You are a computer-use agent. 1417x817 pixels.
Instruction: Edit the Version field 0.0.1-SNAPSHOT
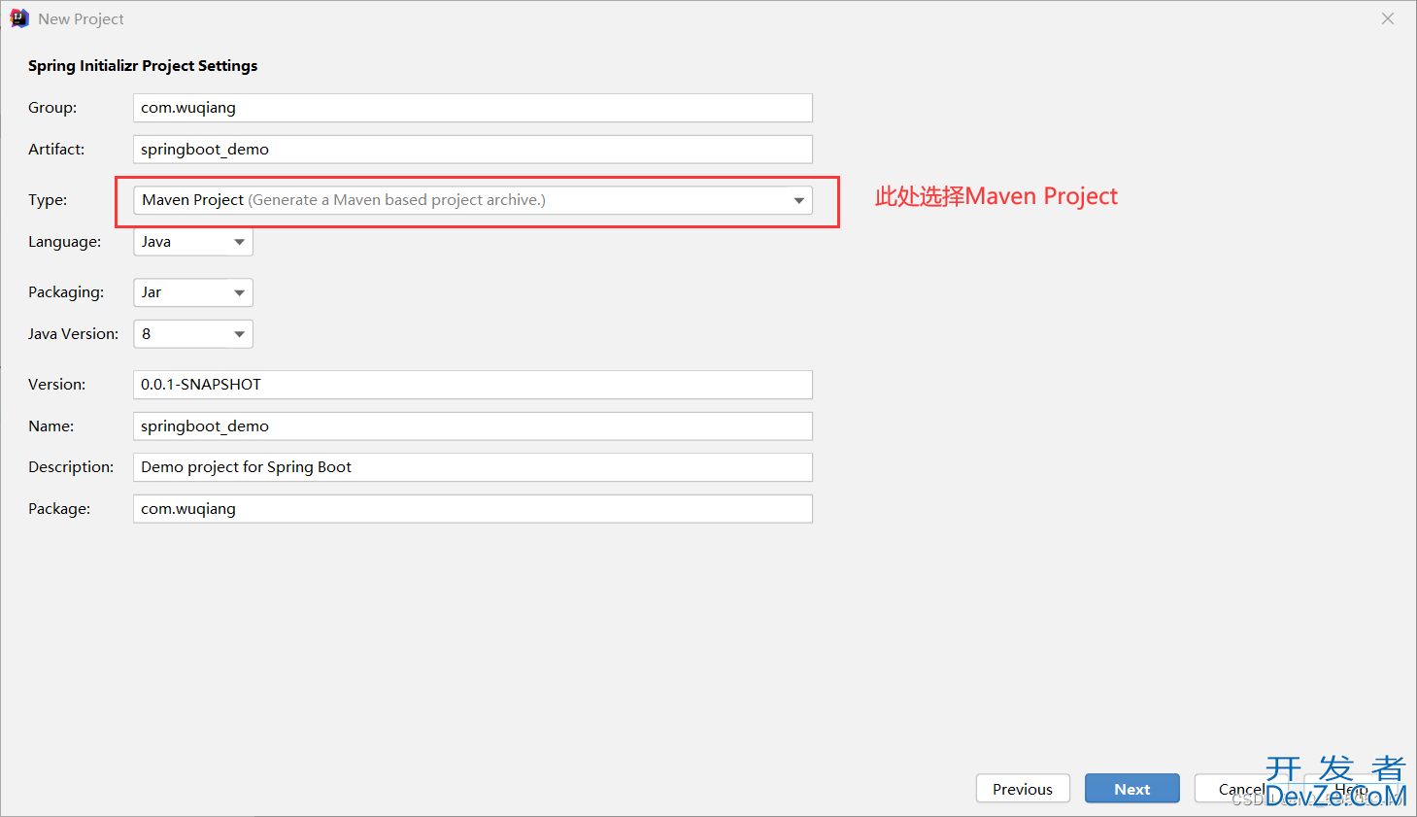click(x=473, y=385)
